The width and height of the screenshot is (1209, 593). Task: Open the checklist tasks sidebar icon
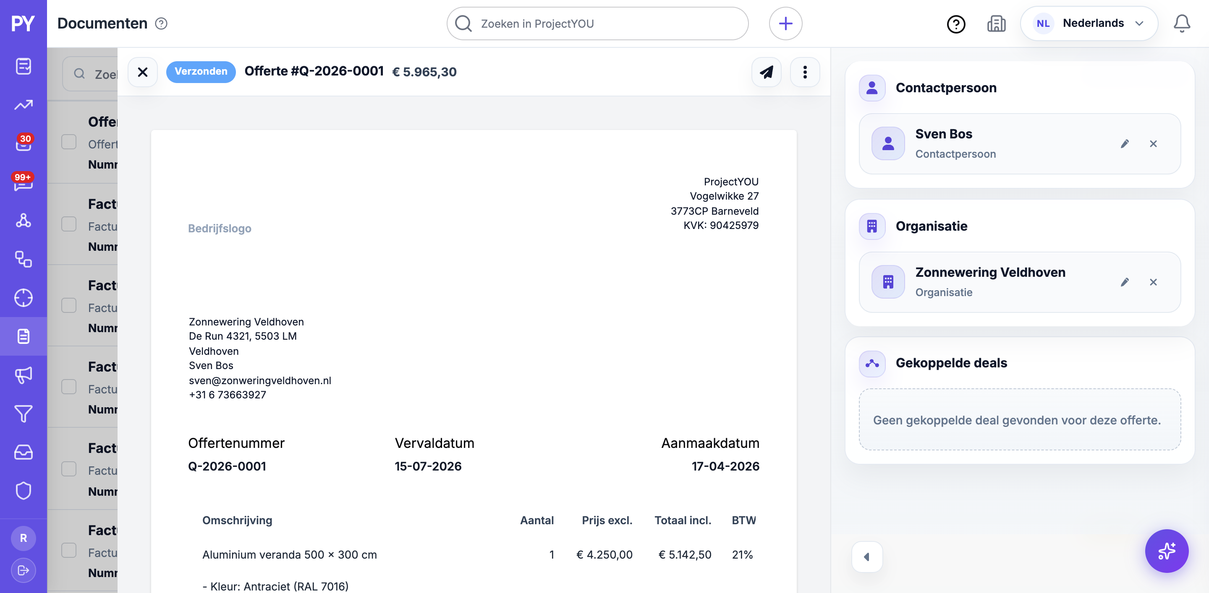click(24, 66)
